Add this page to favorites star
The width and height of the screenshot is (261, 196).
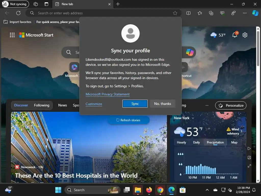[x=175, y=13]
